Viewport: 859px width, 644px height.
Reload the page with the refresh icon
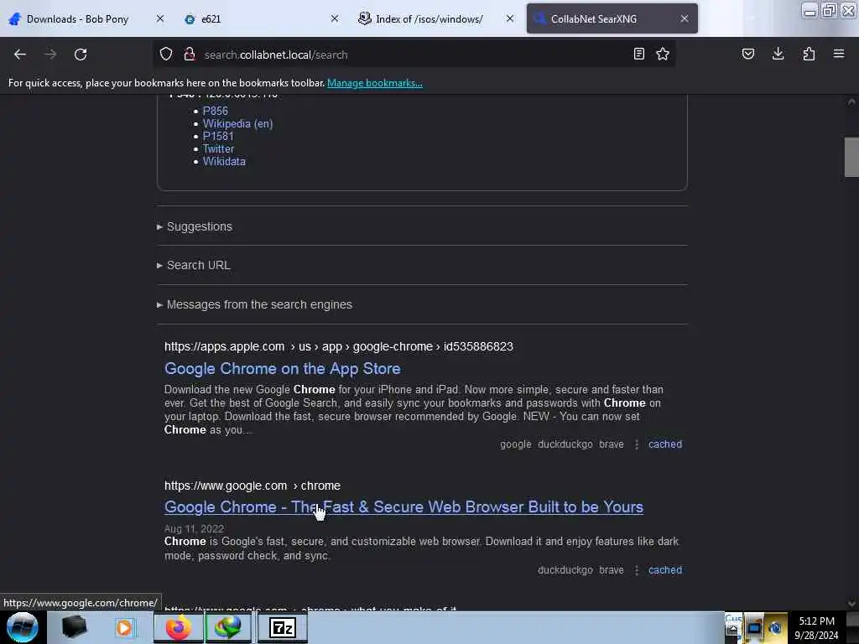81,55
